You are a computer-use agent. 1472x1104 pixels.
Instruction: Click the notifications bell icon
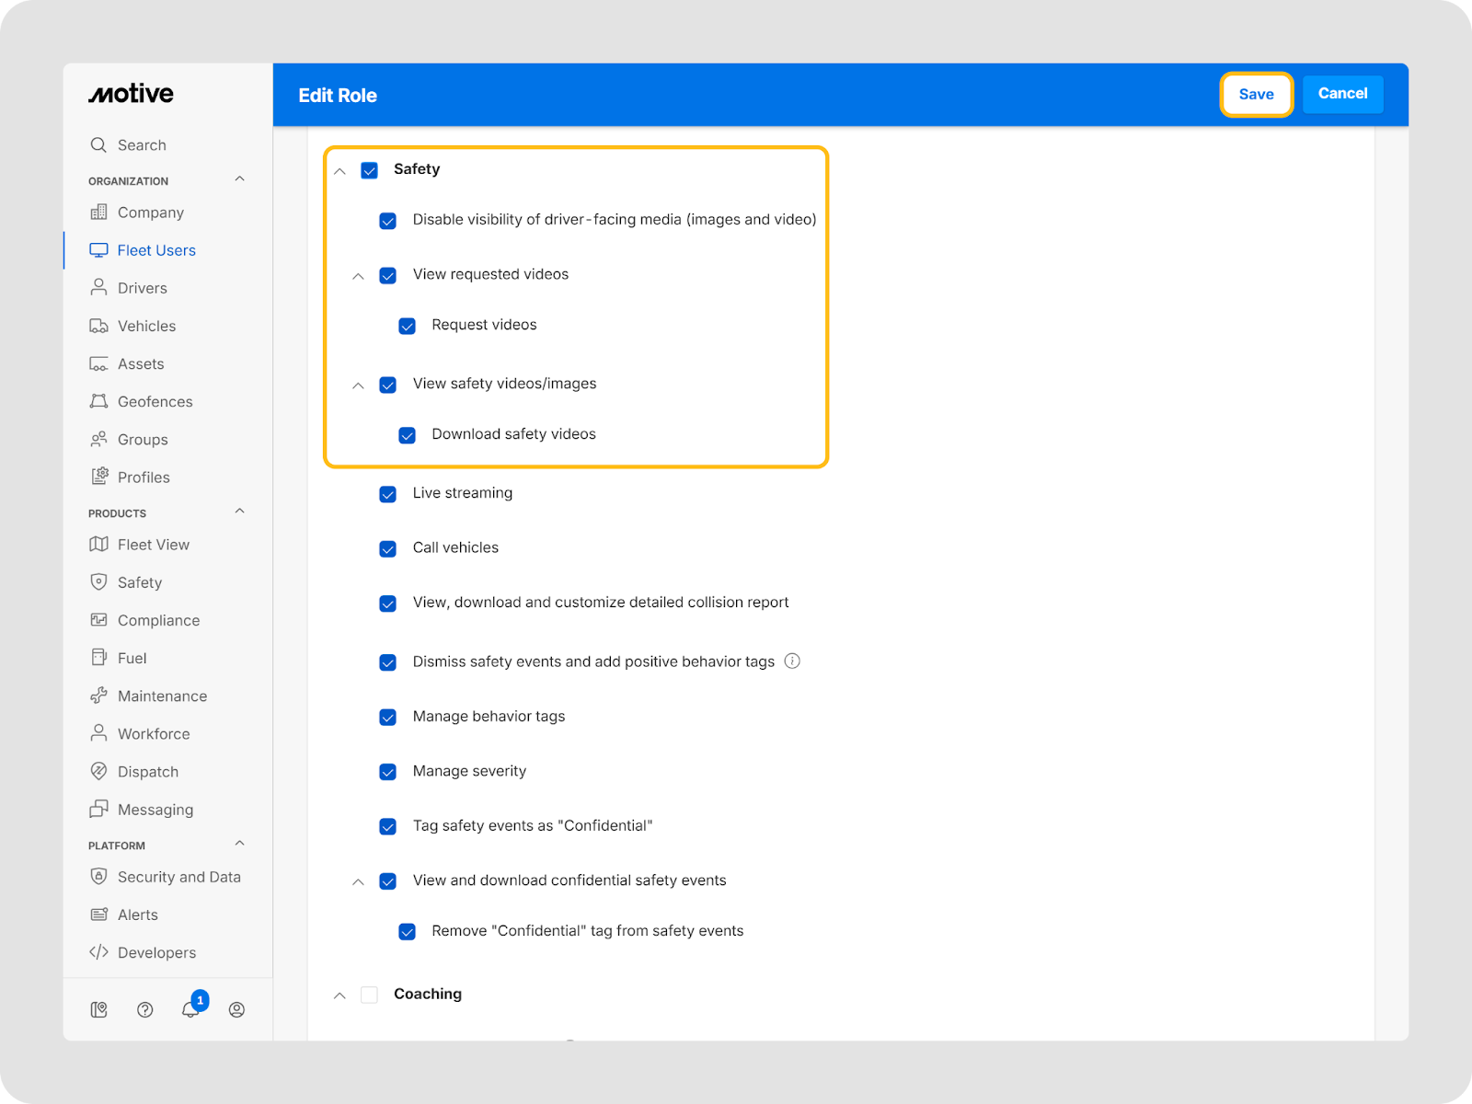(x=190, y=1010)
